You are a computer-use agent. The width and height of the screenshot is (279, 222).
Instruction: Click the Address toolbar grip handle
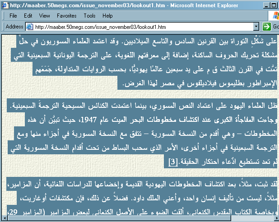3,27
